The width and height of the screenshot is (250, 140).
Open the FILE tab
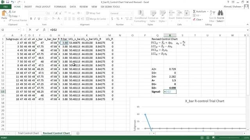point(5,7)
